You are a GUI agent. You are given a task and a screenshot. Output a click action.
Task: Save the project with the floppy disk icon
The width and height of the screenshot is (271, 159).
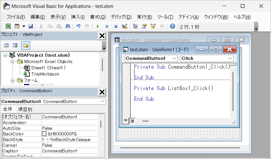31,26
